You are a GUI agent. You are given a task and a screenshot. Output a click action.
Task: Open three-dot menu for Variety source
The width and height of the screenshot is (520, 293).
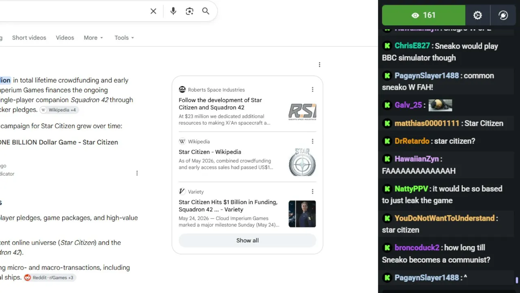[312, 191]
